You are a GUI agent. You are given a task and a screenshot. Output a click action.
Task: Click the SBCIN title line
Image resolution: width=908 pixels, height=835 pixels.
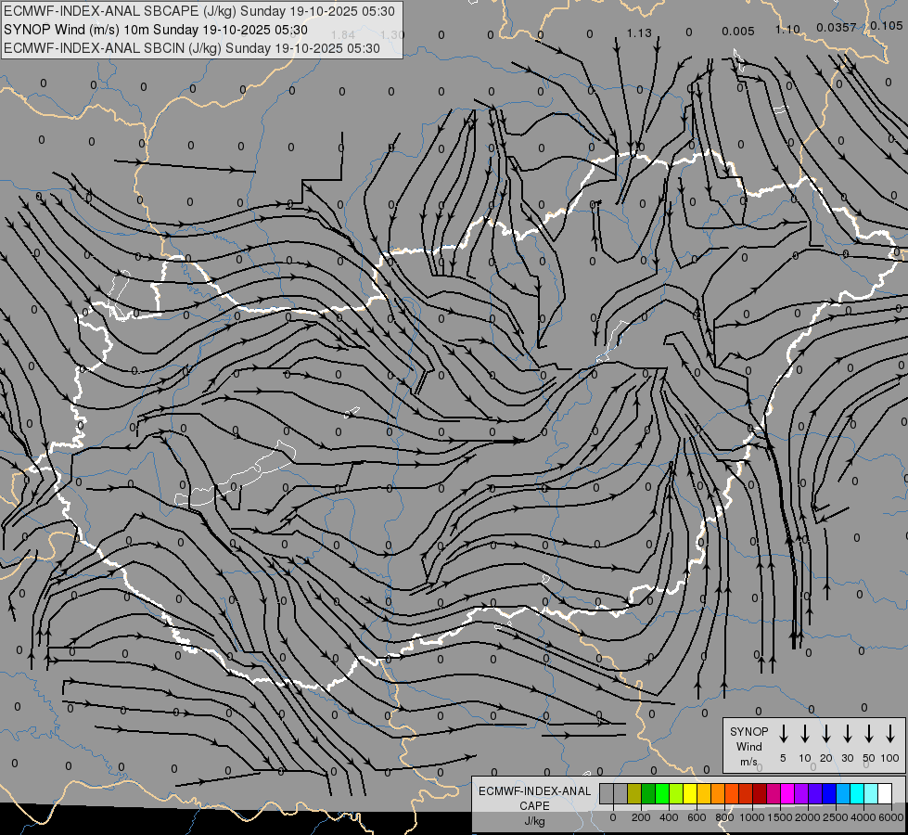[x=192, y=48]
